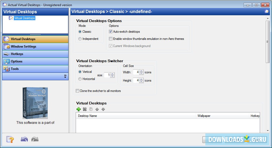Open the Virtual Desktops sidebar section

[35, 39]
